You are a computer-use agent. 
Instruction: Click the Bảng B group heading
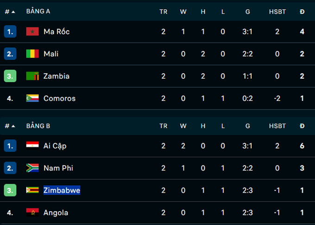coord(38,126)
